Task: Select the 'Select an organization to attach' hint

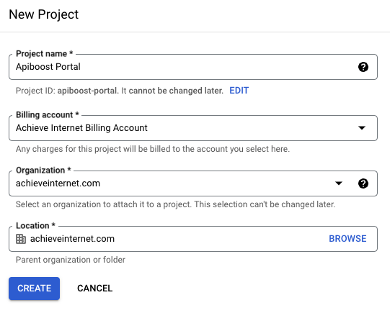Action: pyautogui.click(x=175, y=204)
